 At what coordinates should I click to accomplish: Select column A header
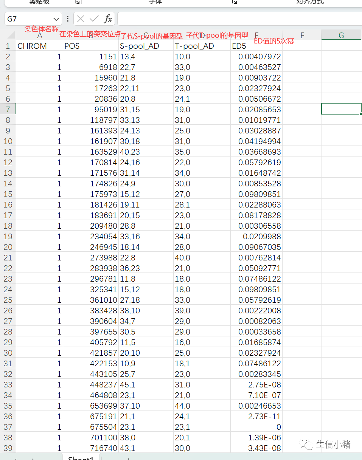39,35
